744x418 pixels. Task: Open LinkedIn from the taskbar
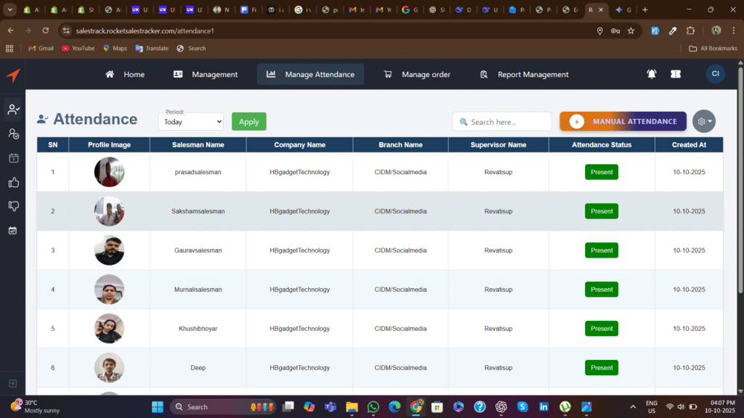point(543,406)
